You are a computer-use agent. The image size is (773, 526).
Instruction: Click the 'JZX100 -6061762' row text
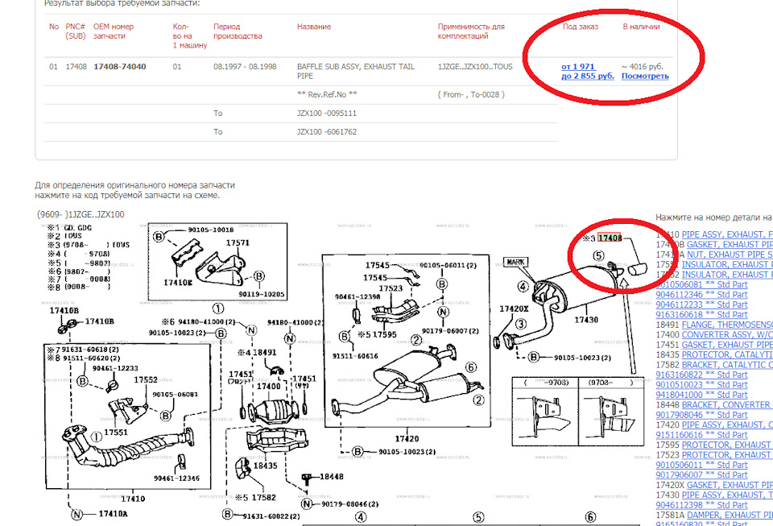(326, 132)
